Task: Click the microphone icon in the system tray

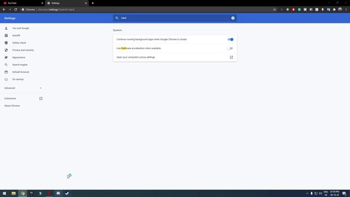Action: click(312, 193)
